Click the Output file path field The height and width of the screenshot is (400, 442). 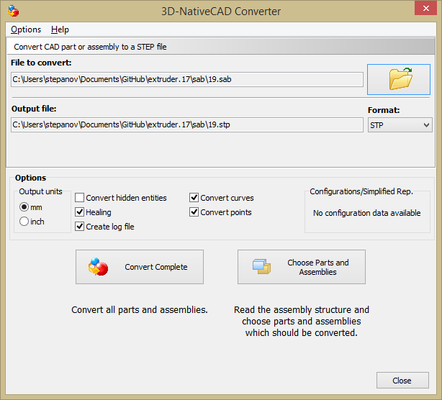187,125
